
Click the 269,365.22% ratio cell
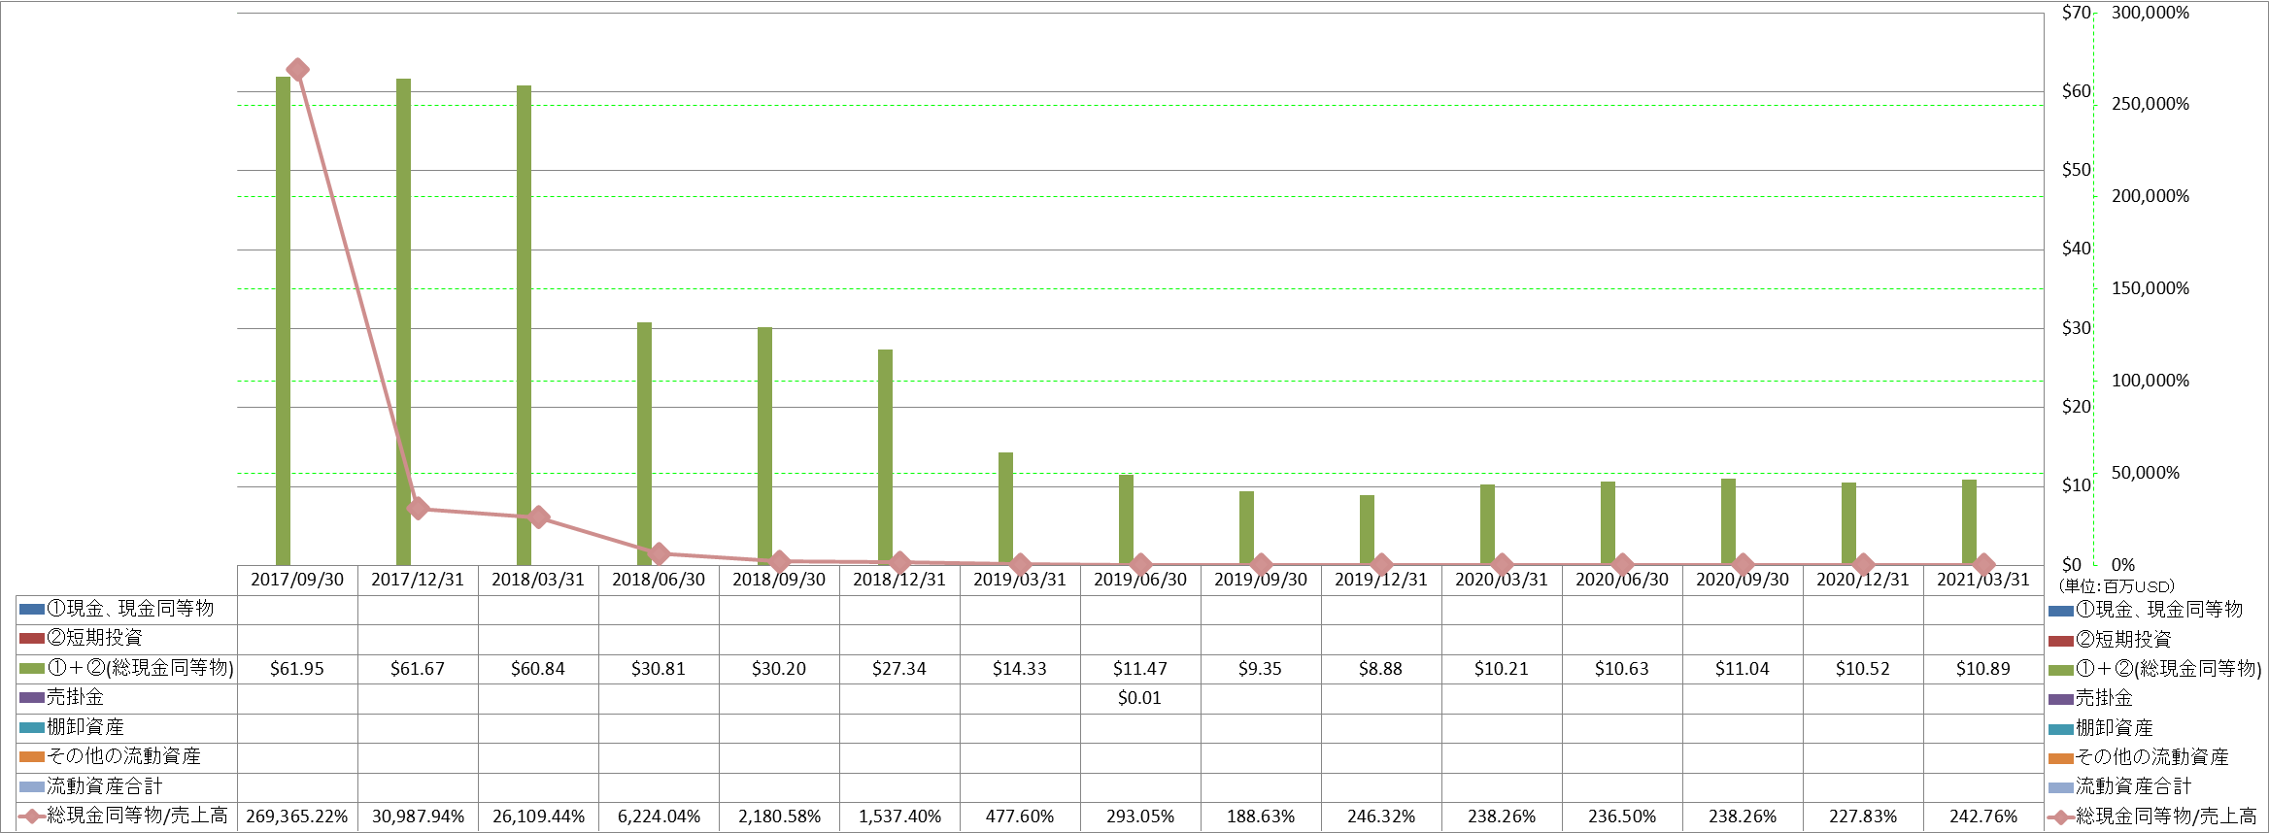click(x=297, y=816)
